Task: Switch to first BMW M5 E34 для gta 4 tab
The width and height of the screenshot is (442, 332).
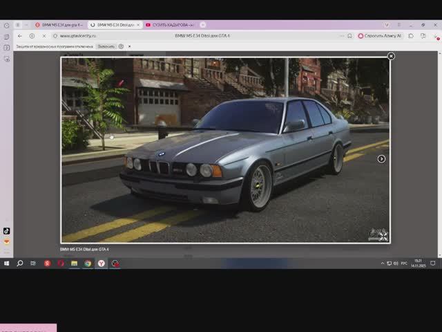Action: (59, 25)
